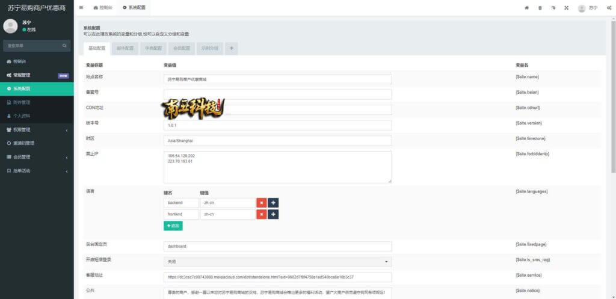Click the frontend key name field
Screen dimensions: 616x299
(x=181, y=214)
